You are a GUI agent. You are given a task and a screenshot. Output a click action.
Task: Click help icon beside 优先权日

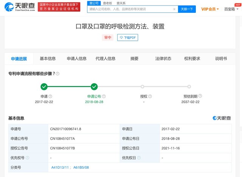139,158
